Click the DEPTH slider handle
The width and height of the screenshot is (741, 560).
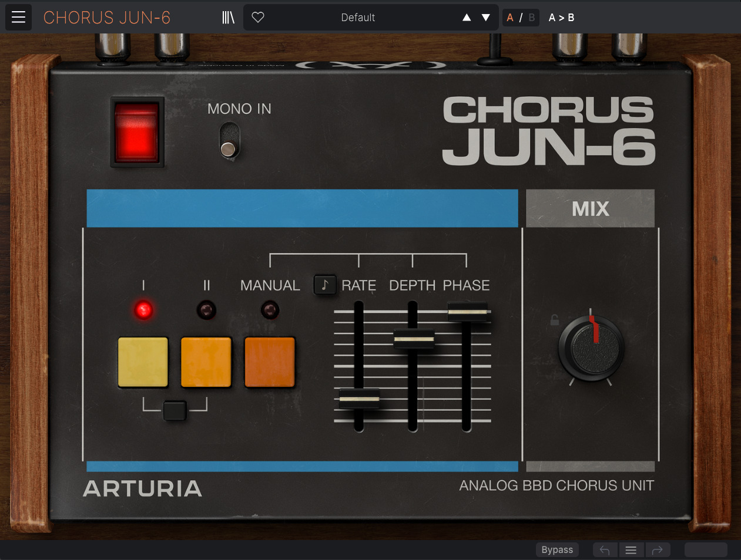pyautogui.click(x=414, y=339)
